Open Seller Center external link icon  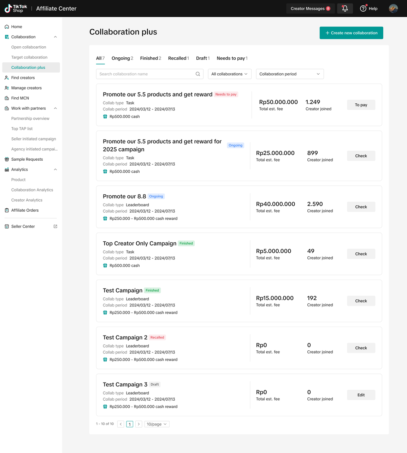(x=55, y=226)
